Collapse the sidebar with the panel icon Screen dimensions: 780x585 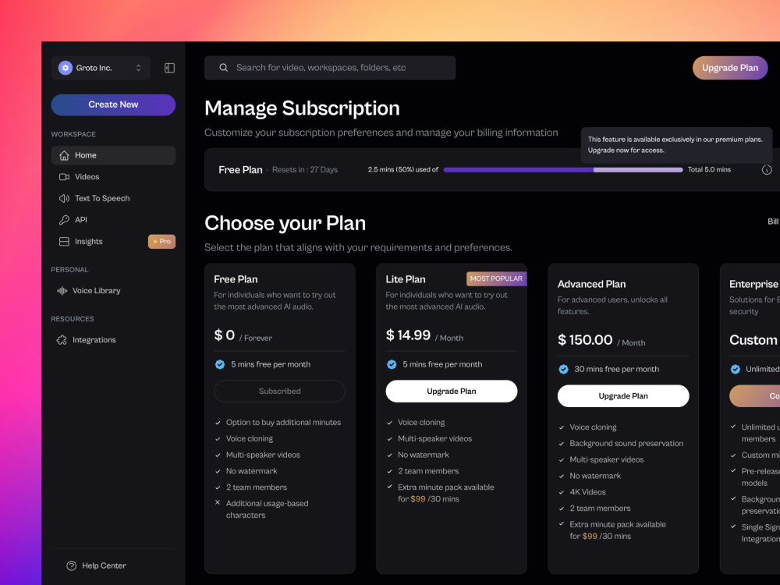point(169,68)
